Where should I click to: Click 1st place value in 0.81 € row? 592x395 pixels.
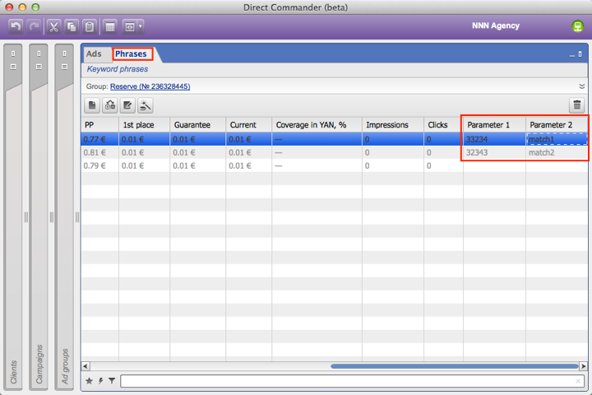(144, 152)
